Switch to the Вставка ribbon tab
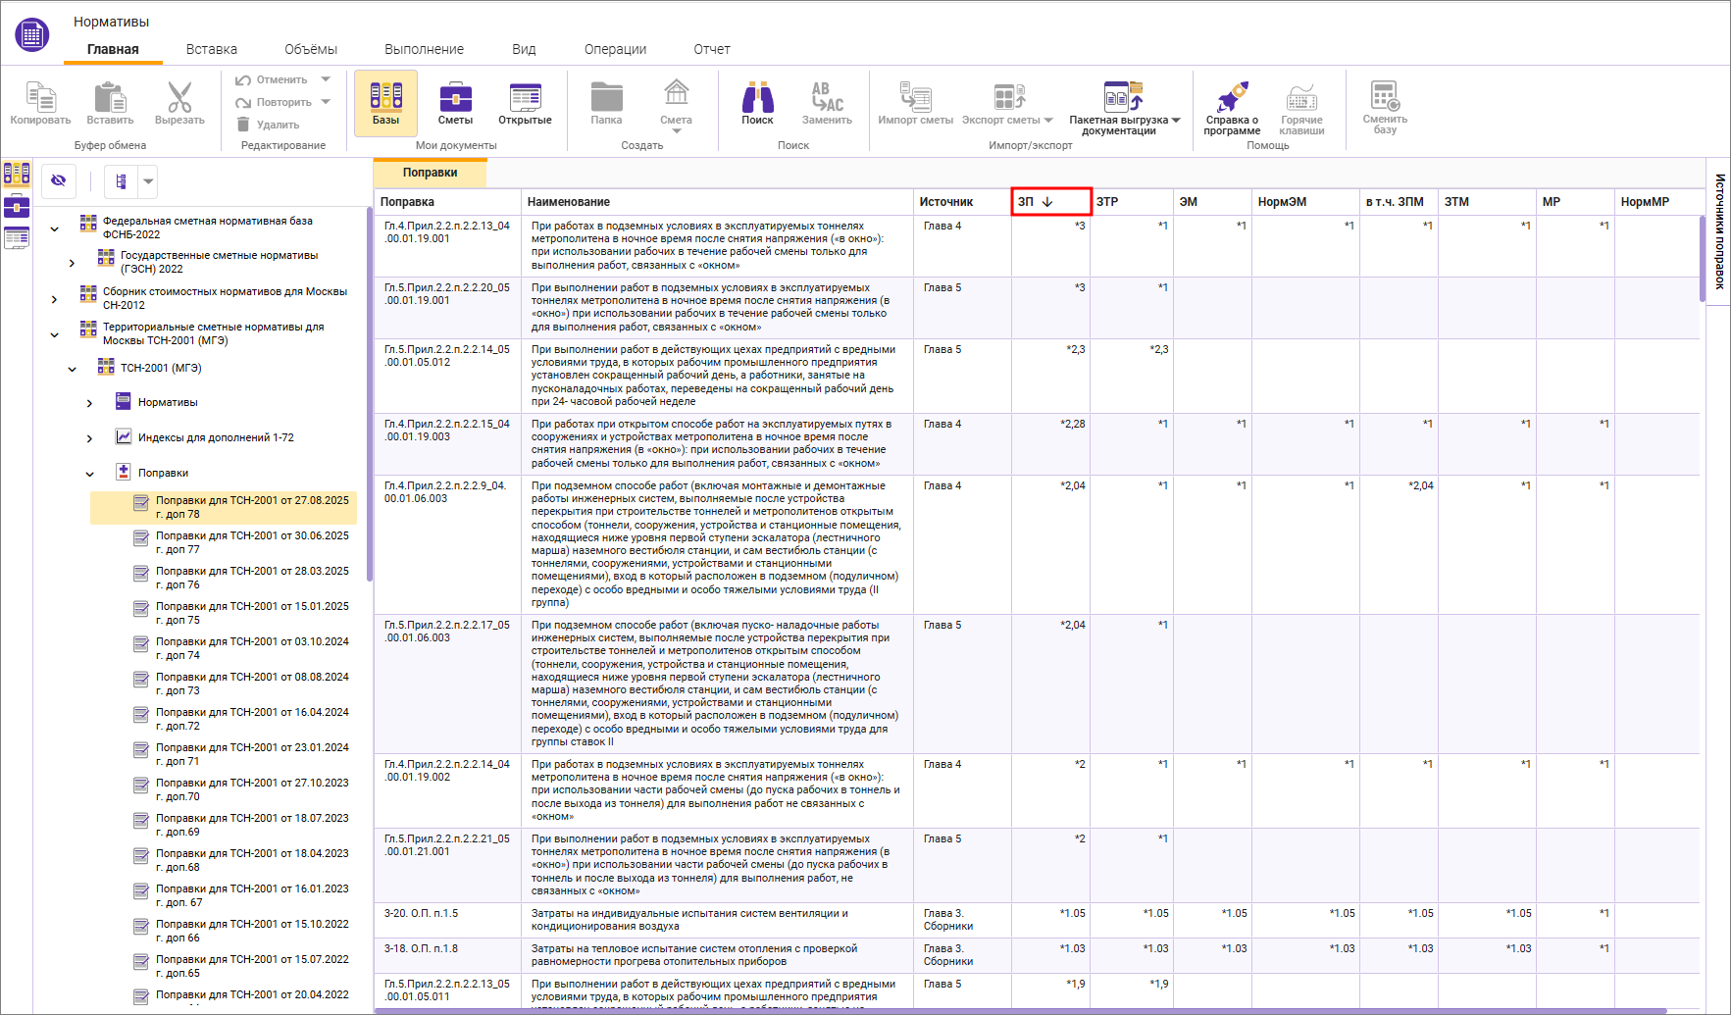Screen dimensions: 1731x1015 tap(211, 49)
